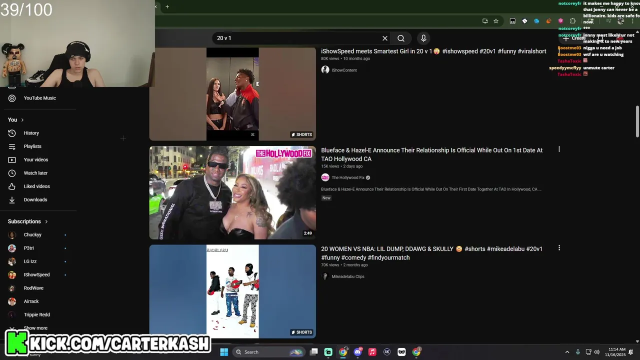Open a new browser tab

(167, 6)
